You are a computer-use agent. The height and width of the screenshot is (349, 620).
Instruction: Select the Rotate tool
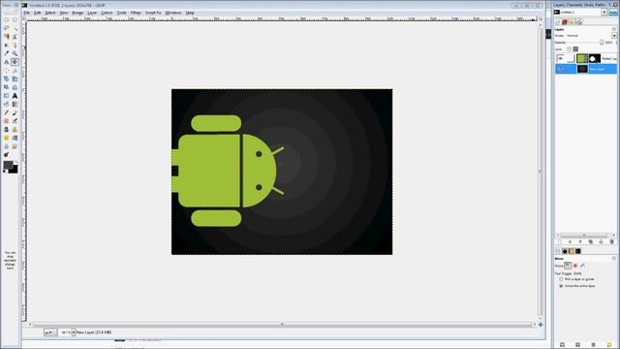[7, 79]
